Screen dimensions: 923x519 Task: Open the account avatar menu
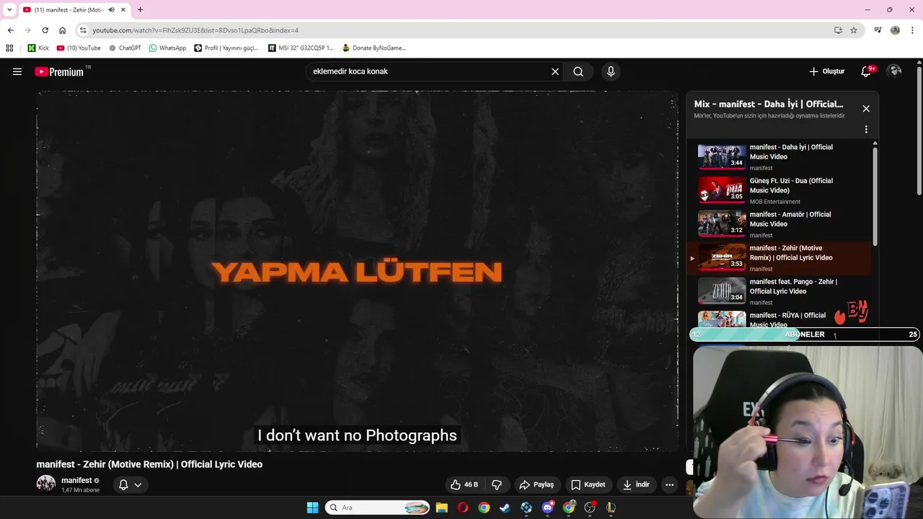point(894,71)
